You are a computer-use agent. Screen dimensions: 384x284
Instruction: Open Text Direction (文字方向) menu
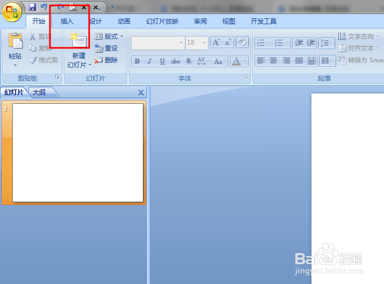tap(359, 37)
